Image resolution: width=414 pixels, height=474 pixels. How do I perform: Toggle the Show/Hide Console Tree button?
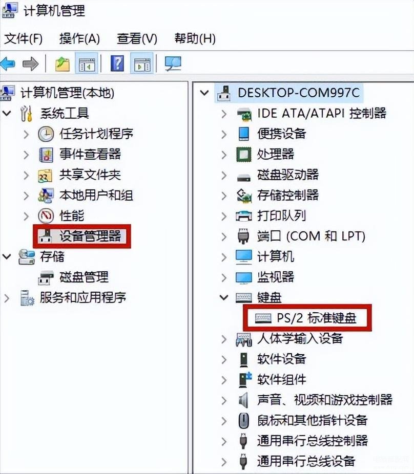point(87,63)
